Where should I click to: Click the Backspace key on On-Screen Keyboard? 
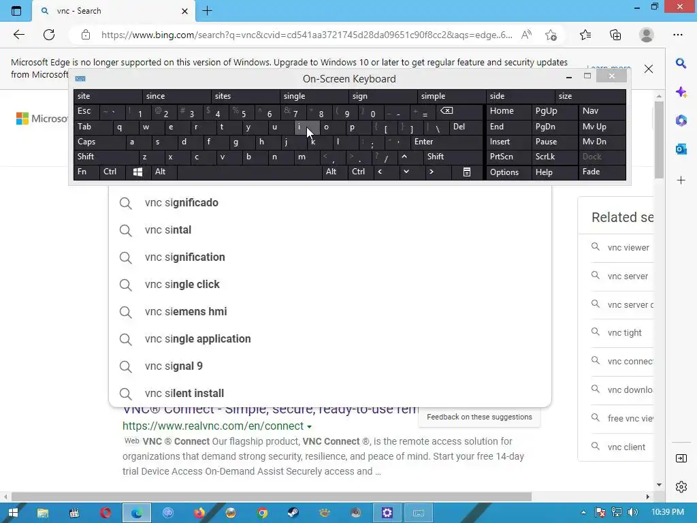point(447,111)
